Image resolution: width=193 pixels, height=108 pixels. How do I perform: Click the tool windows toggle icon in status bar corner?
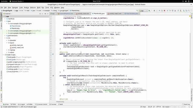coord(2,107)
